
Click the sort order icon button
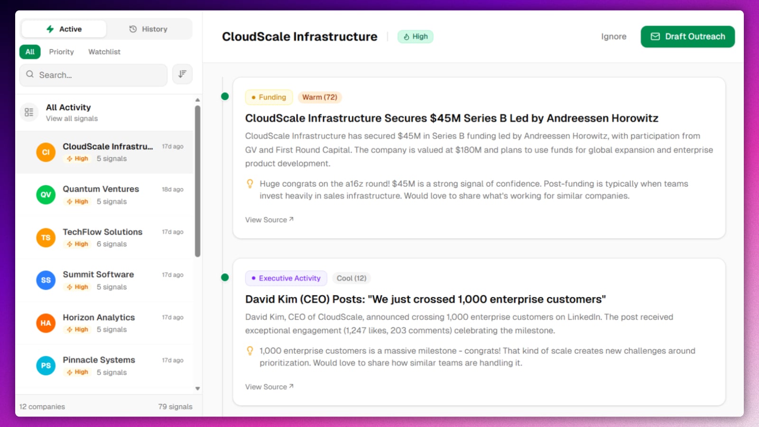[x=182, y=74]
